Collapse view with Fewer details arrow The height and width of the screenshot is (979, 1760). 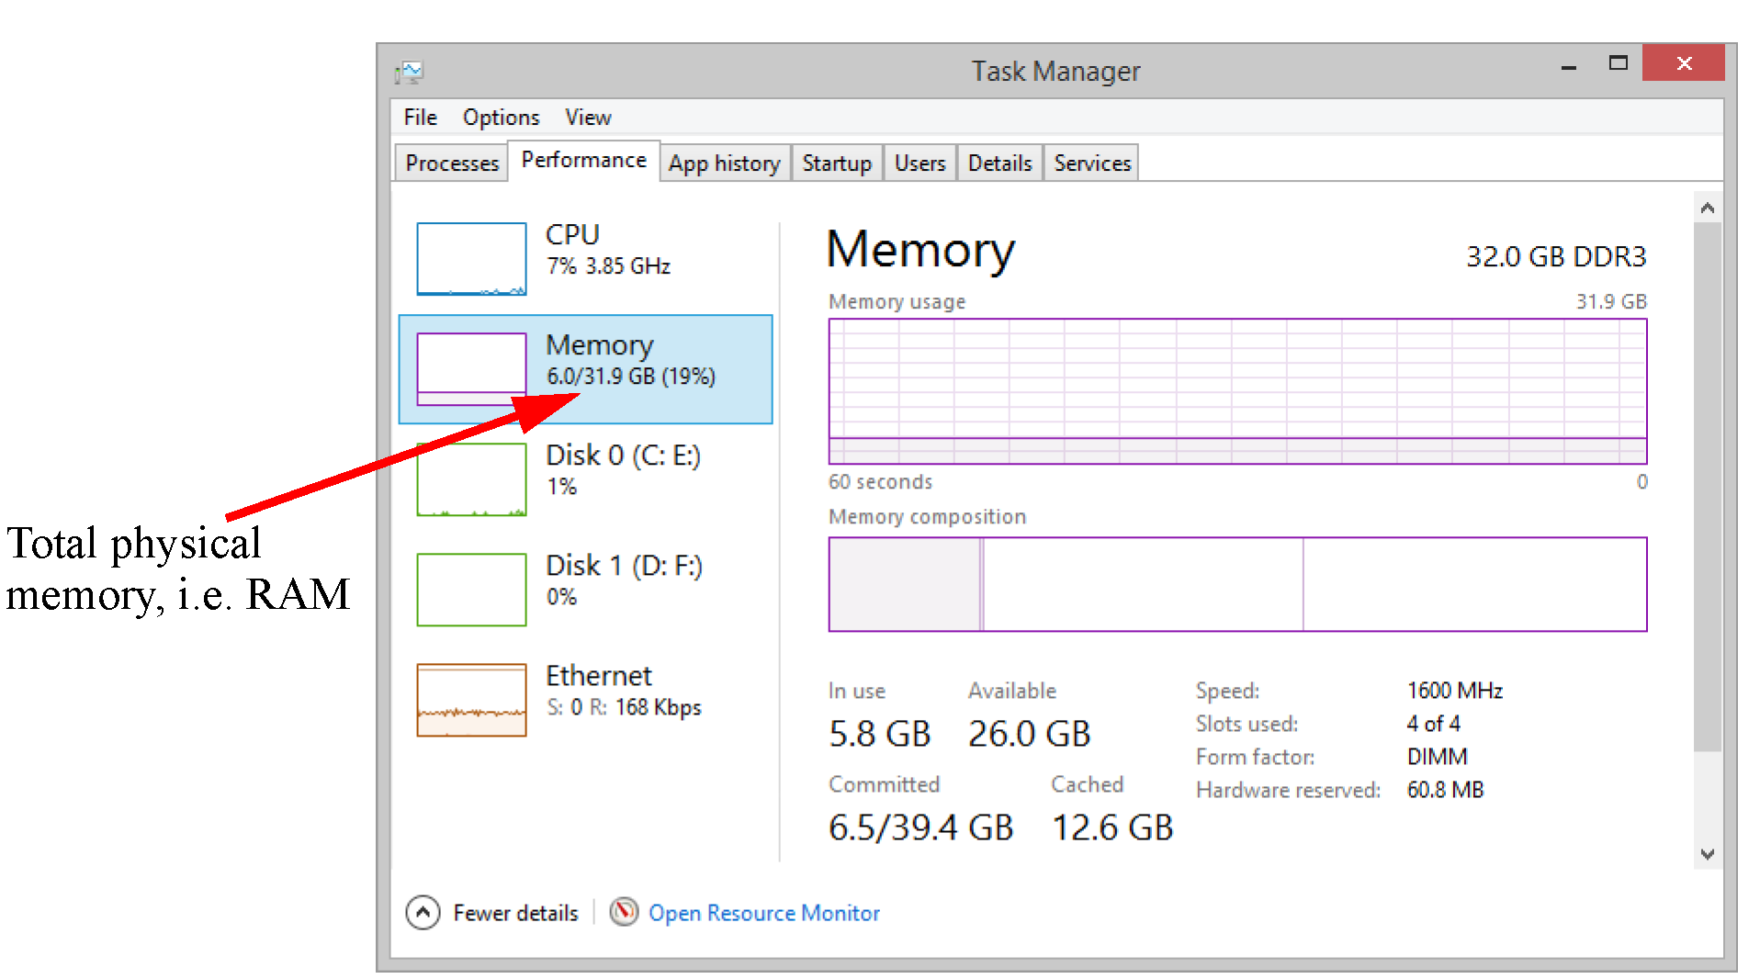423,912
